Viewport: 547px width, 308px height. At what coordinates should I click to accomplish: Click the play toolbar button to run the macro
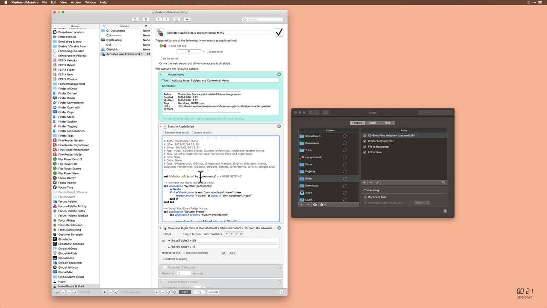click(187, 19)
